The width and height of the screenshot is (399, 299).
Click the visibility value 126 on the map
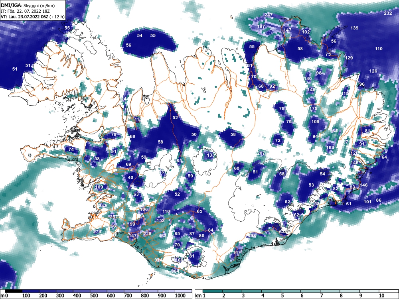(373, 71)
